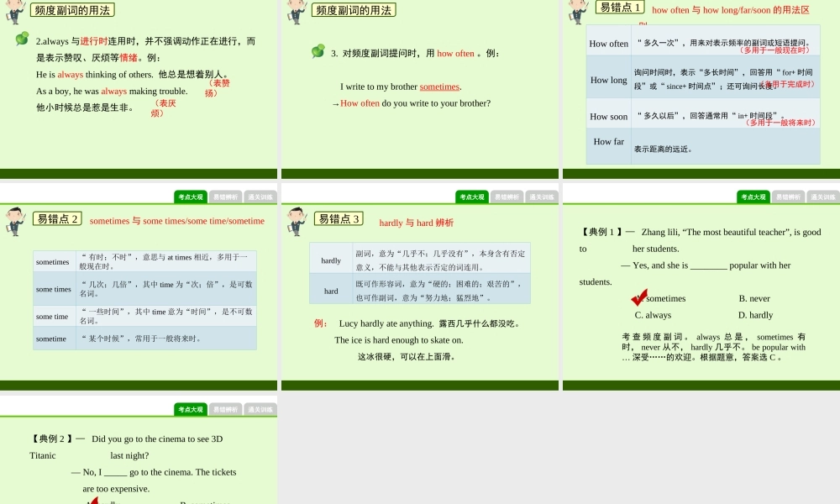Open 易错辨析 tab above the 易错点 3 slide

[507, 197]
